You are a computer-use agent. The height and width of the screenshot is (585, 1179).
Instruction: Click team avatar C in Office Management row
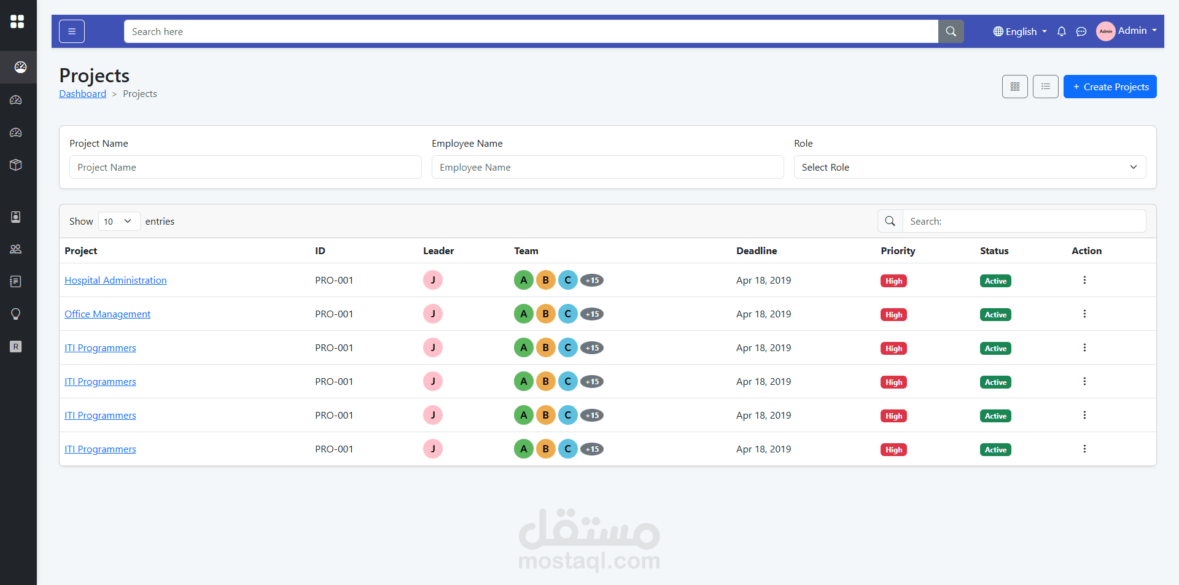point(568,314)
